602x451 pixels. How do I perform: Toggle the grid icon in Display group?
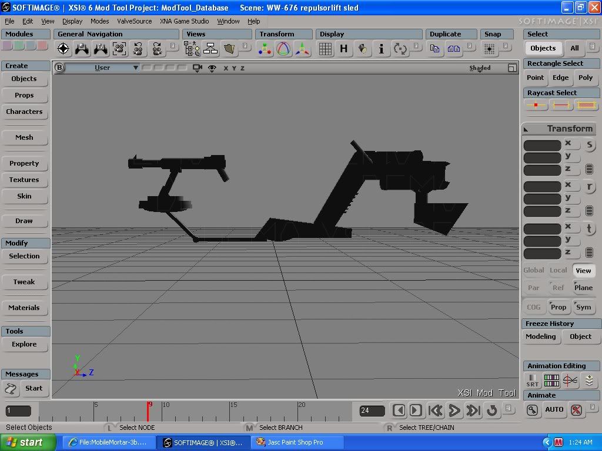[x=325, y=49]
